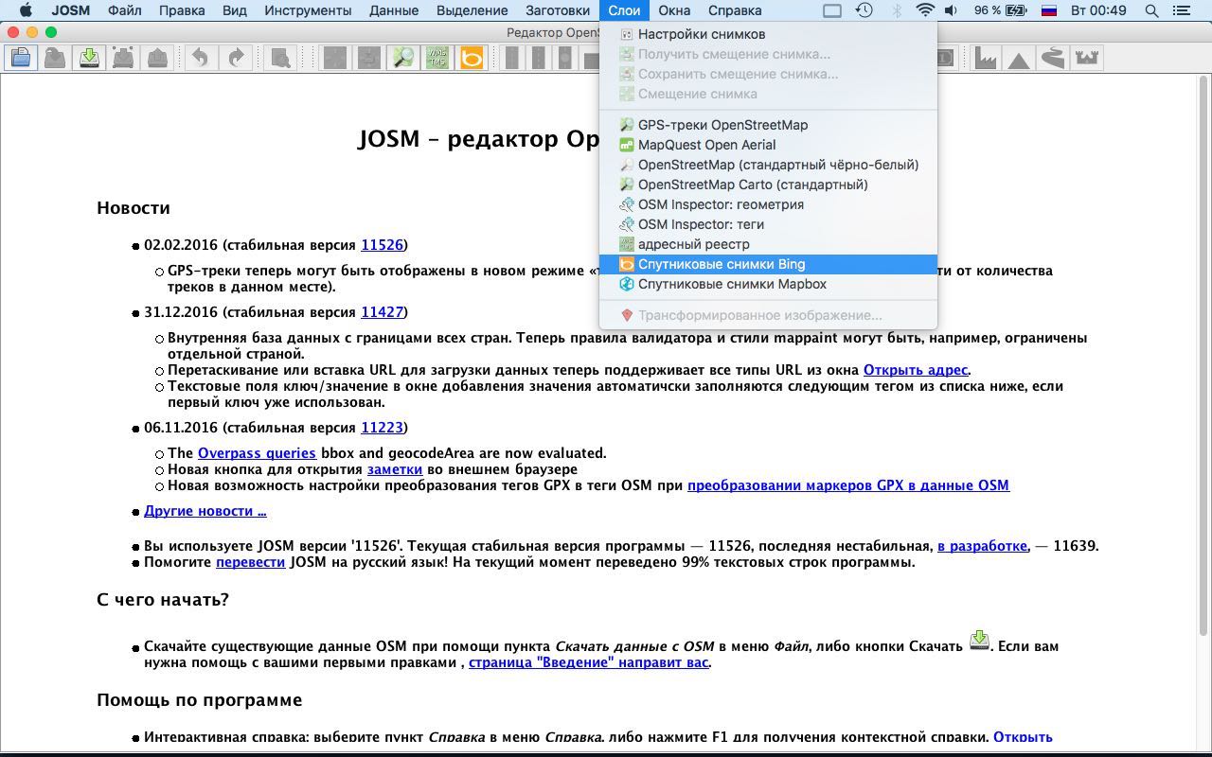Choose адресный реестр layer
1212x757 pixels.
768,244
